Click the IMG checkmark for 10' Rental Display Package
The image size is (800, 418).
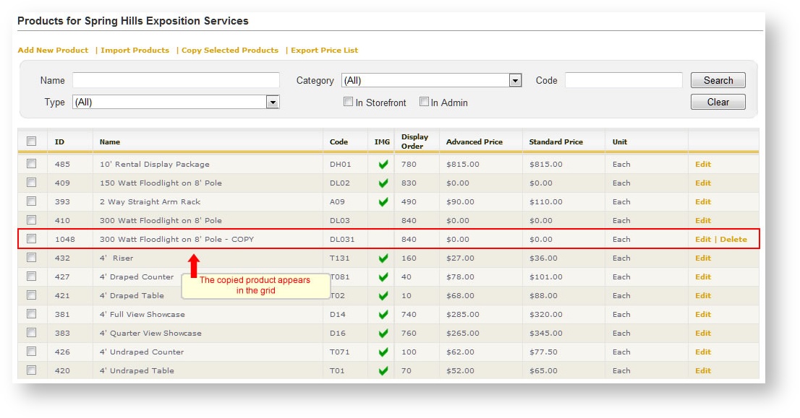381,164
